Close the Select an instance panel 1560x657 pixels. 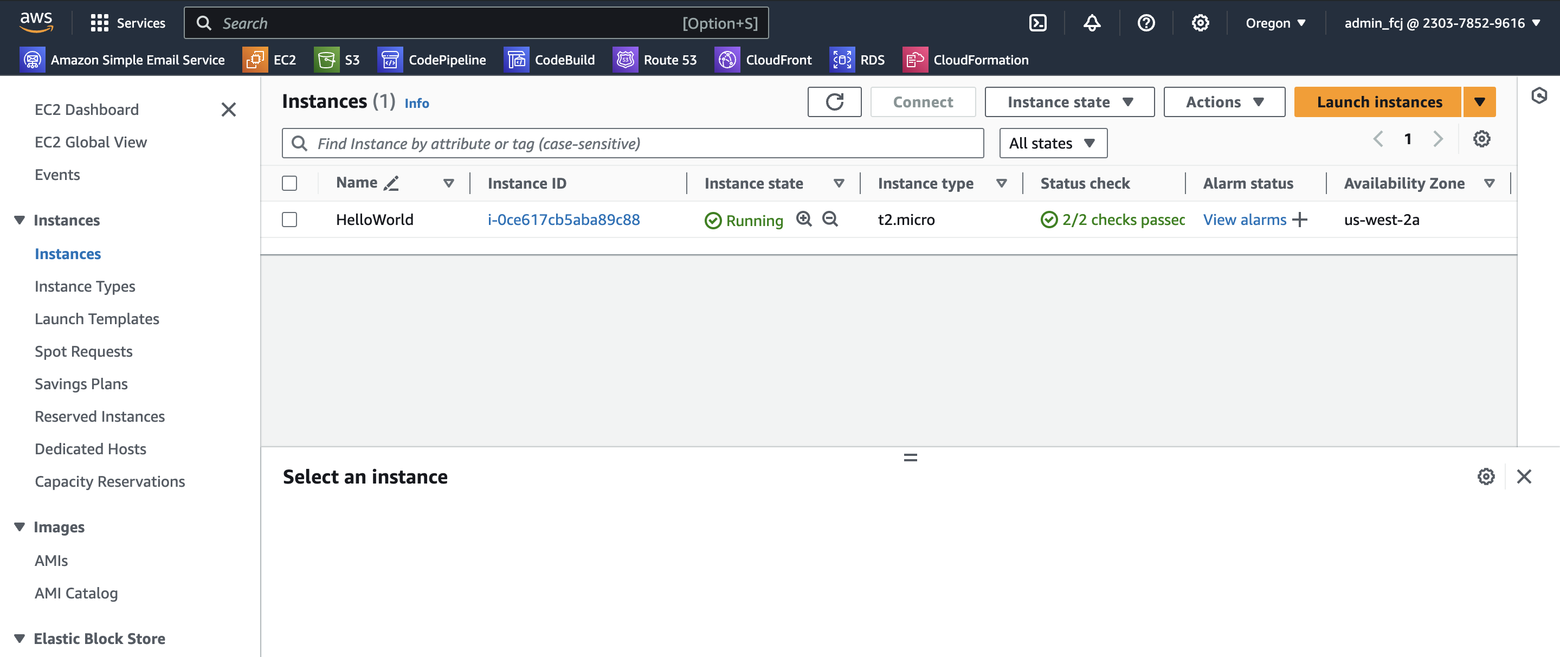[1524, 476]
